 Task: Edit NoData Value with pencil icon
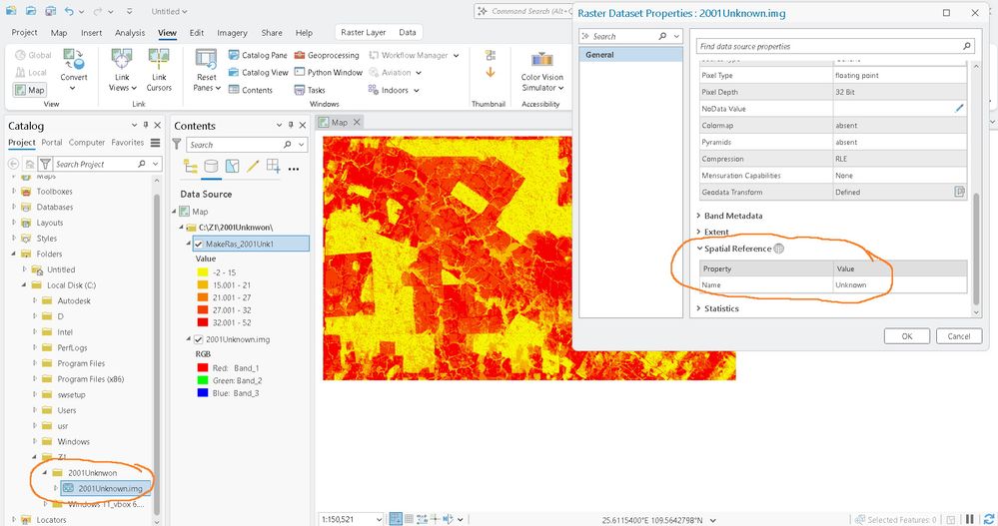click(959, 109)
